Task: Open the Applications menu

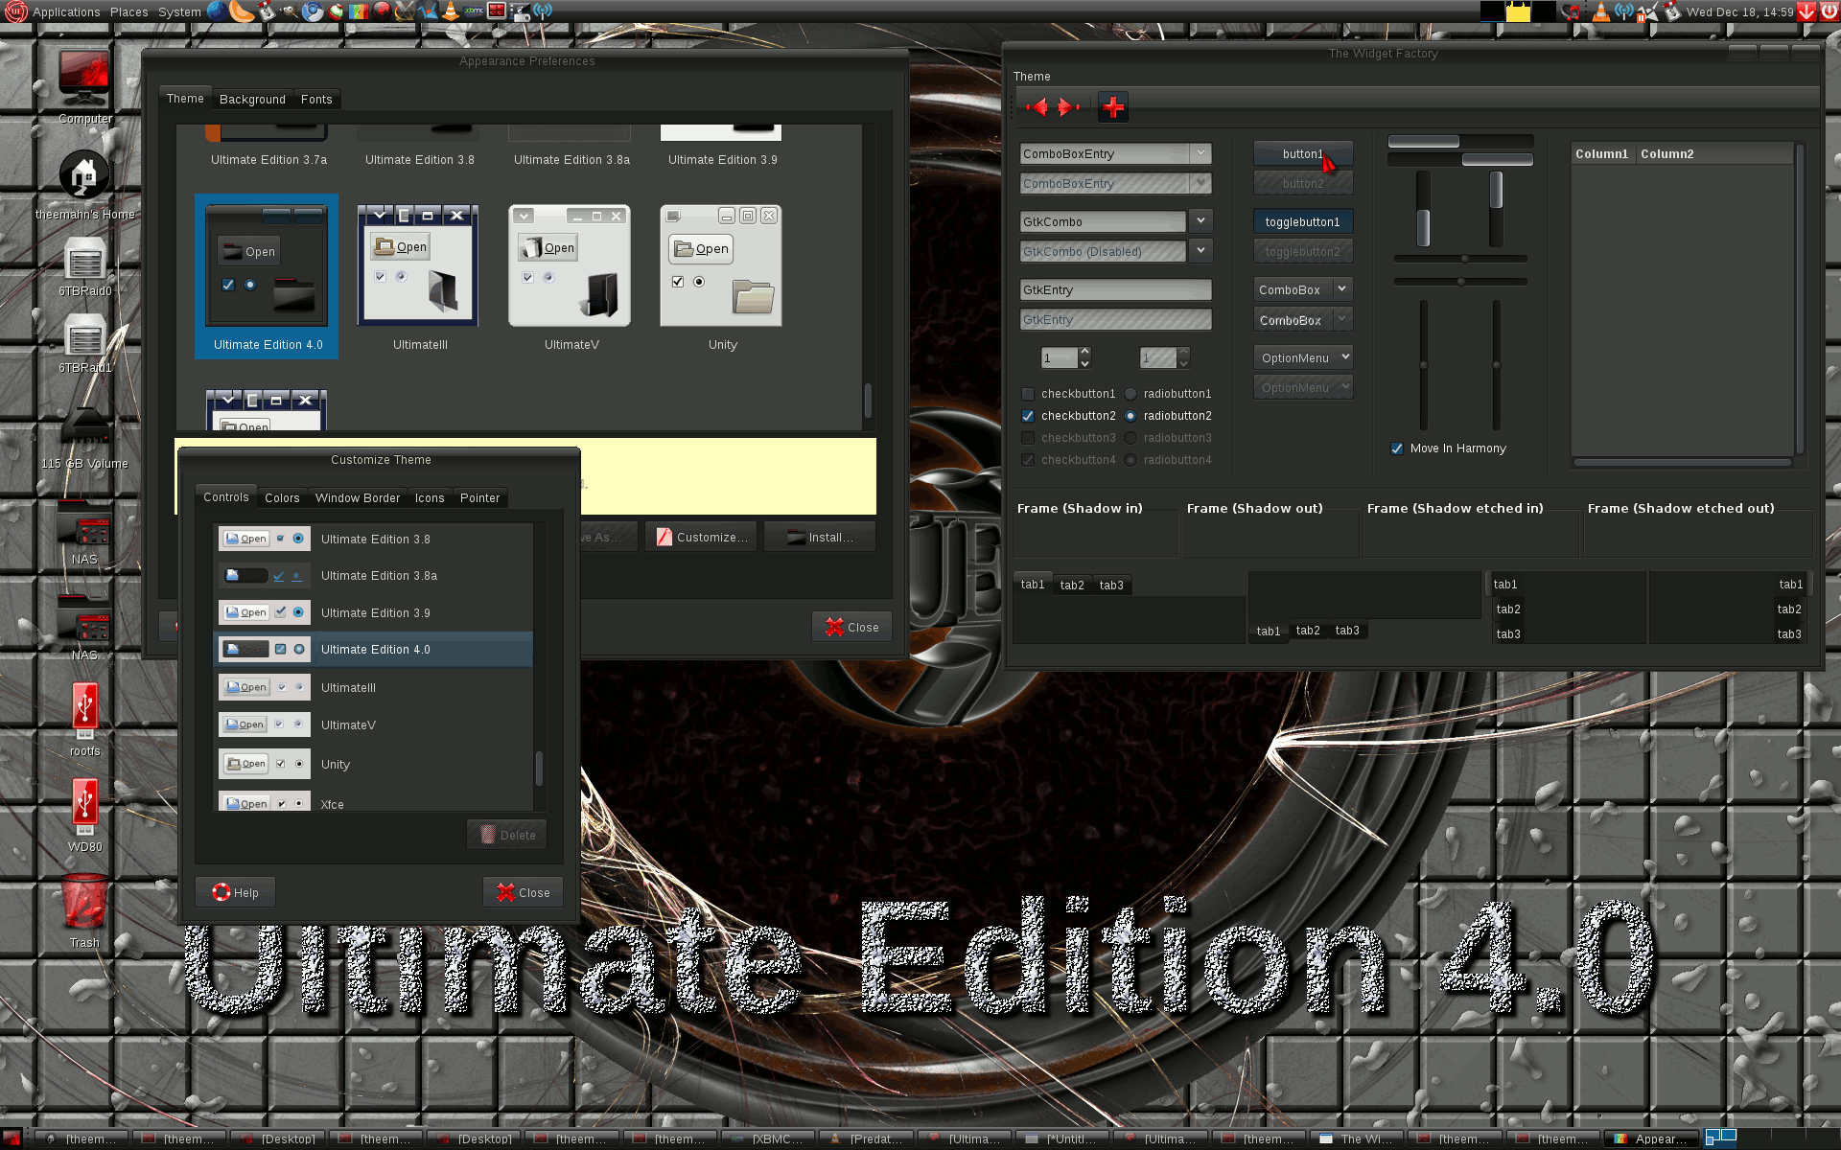Action: [x=66, y=12]
